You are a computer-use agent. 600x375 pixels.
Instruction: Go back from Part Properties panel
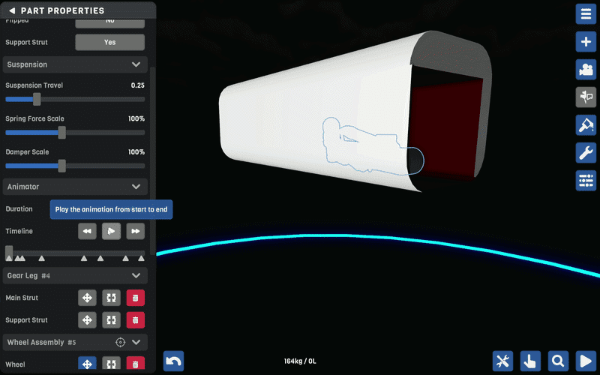coord(12,10)
